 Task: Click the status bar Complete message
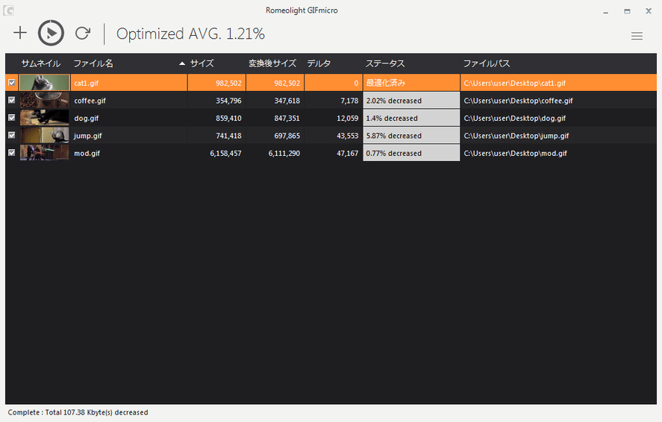click(78, 412)
